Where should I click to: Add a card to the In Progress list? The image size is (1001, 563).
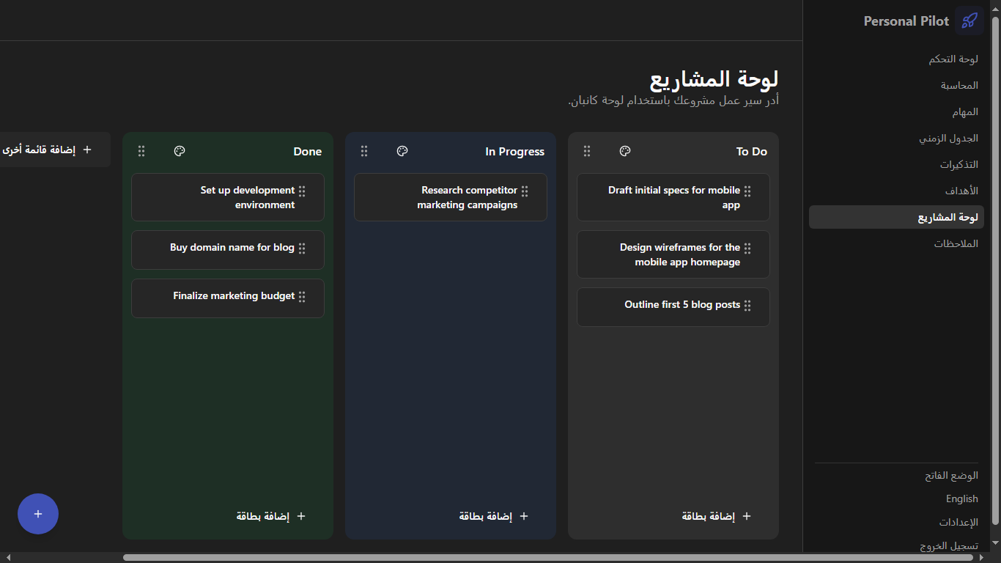click(x=494, y=516)
